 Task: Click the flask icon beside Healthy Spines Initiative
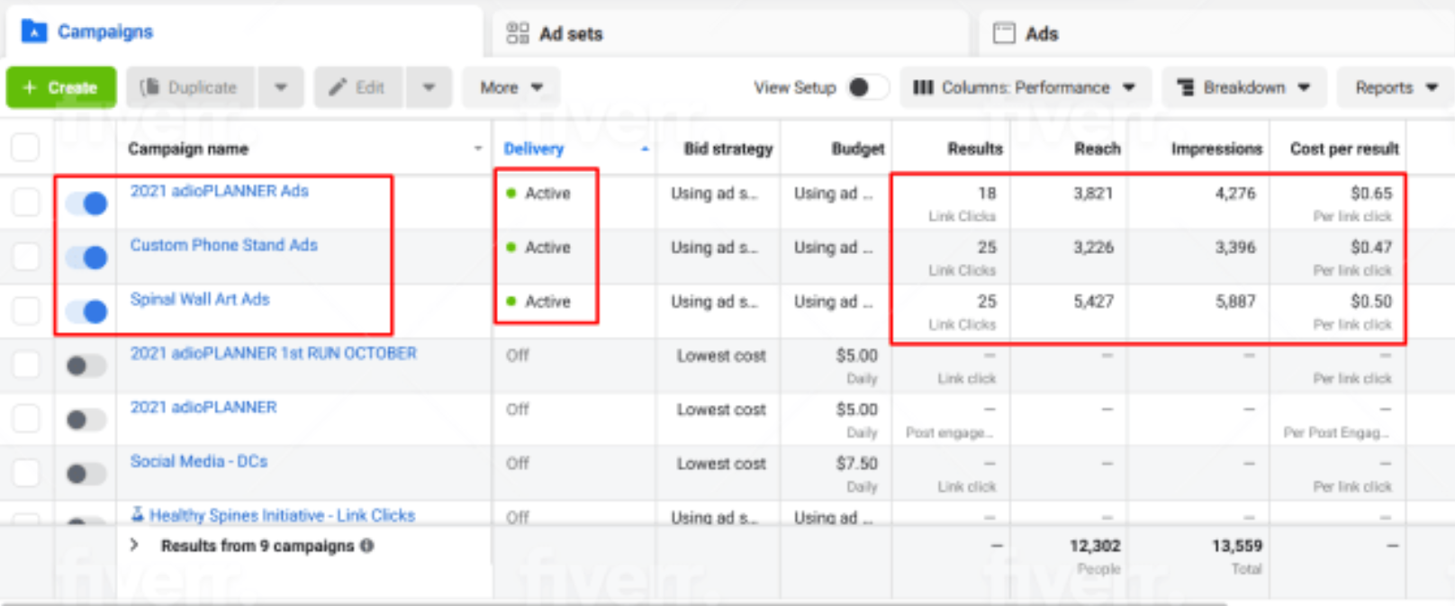click(x=138, y=515)
